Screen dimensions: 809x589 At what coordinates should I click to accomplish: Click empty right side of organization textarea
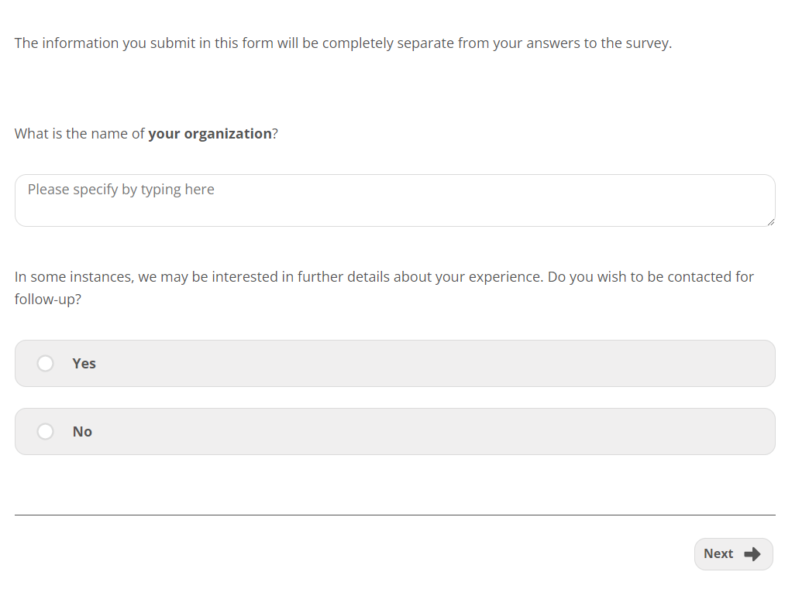(x=659, y=200)
